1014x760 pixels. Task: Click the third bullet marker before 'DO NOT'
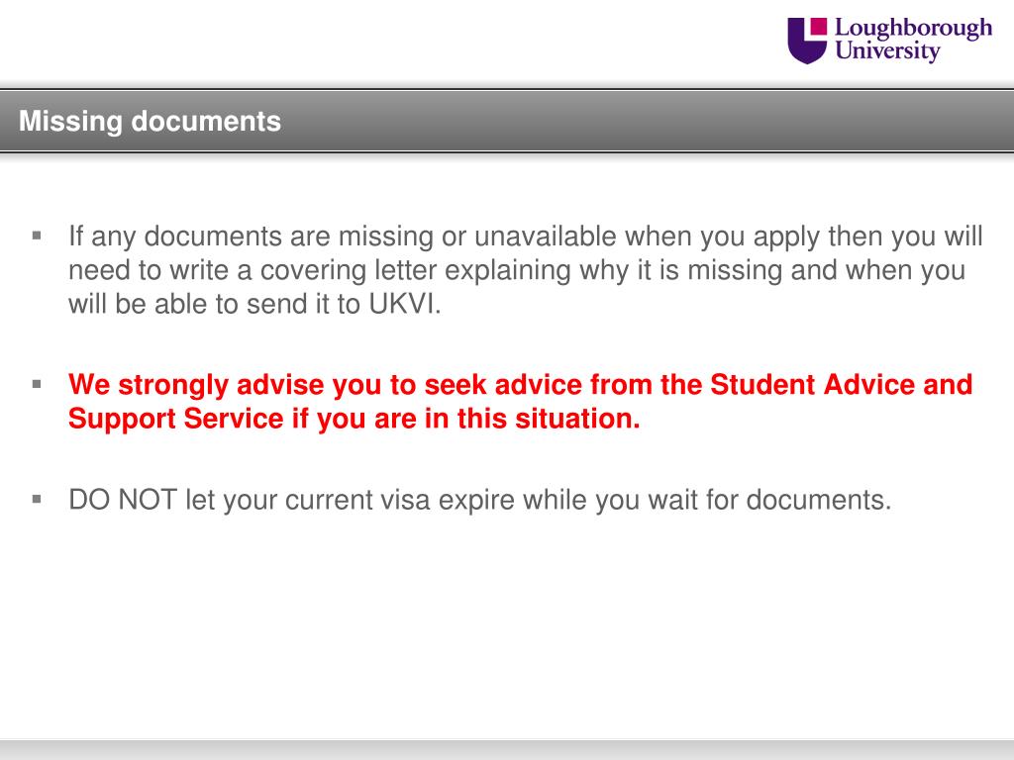(37, 500)
